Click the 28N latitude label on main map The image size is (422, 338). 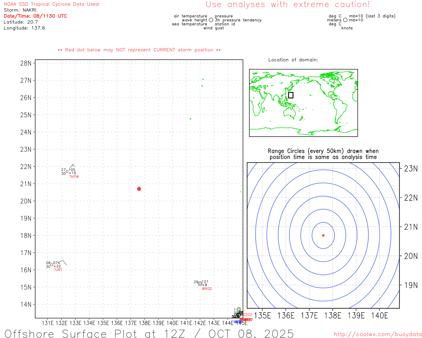(26, 63)
